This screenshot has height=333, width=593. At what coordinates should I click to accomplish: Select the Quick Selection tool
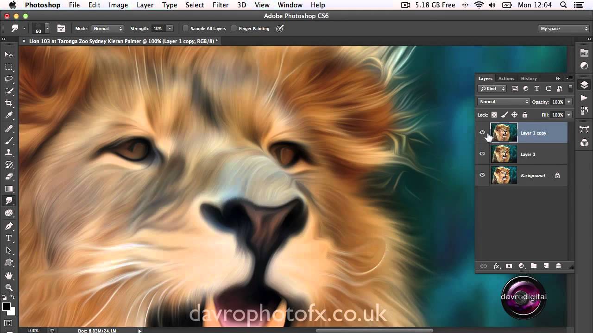pos(9,91)
